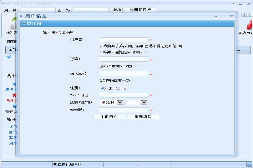Select the 男 gender radio button
253x168 pixels.
pyautogui.click(x=103, y=88)
